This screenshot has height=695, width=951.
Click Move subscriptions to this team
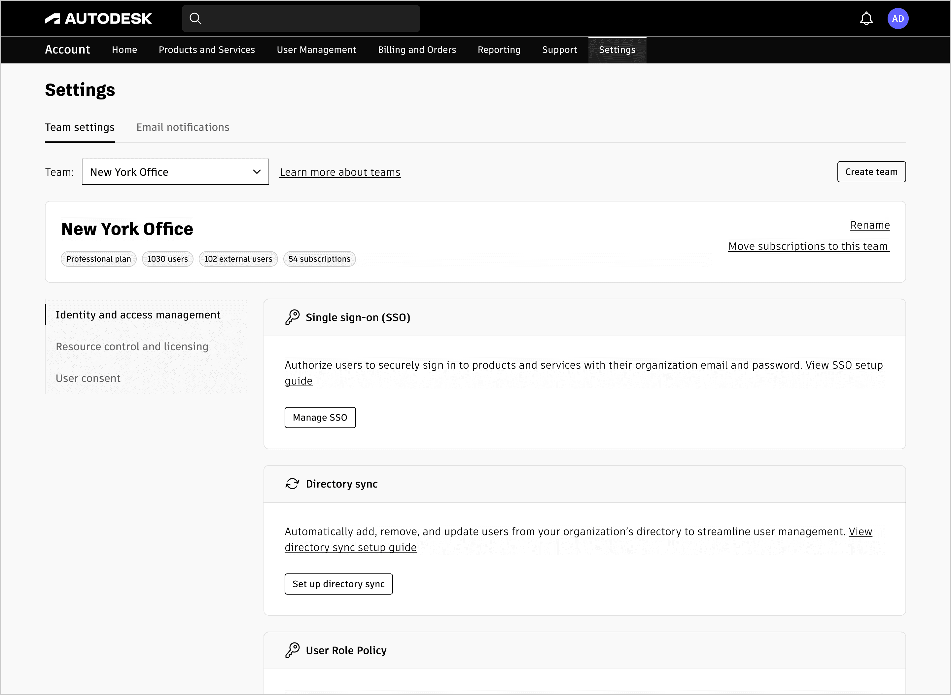pyautogui.click(x=808, y=246)
